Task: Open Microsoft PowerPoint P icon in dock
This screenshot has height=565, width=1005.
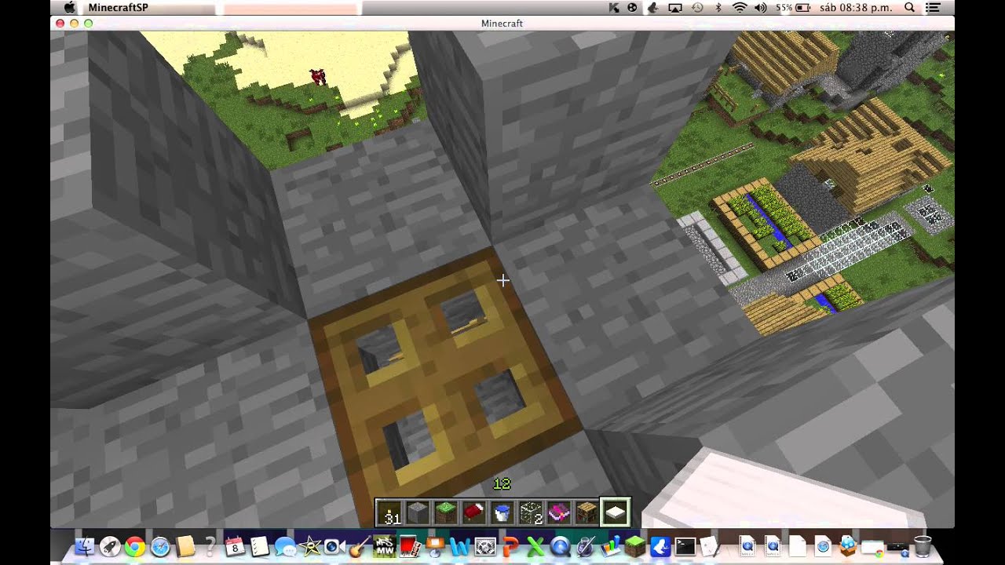Action: [510, 545]
